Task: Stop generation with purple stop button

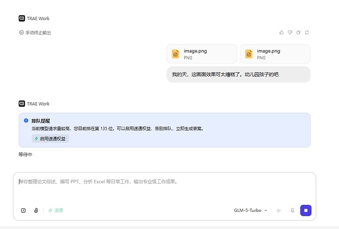Action: coord(306,210)
